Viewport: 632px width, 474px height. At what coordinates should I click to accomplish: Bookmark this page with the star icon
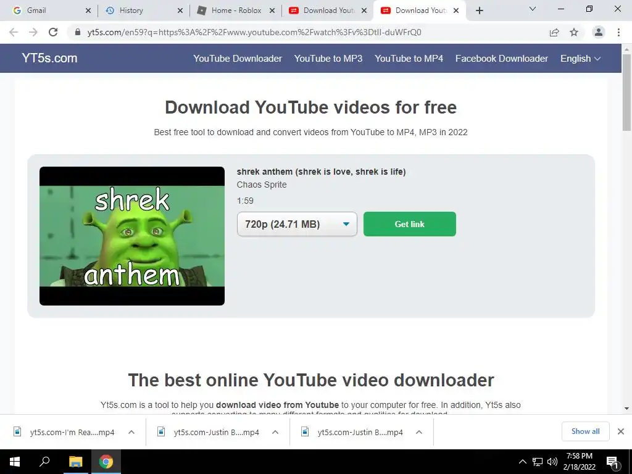click(x=574, y=32)
